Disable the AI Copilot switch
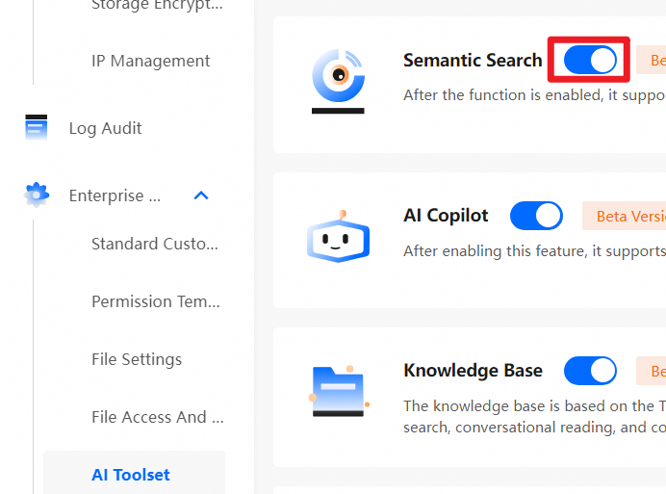Viewport: 666px width, 494px height. 536,216
